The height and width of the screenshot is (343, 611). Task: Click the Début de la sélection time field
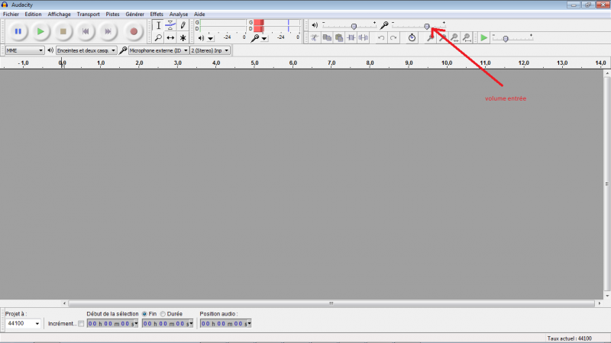(112, 323)
